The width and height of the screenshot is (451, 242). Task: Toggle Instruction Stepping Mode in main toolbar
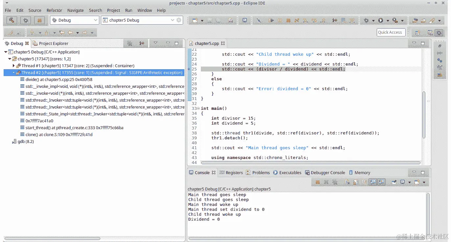(x=335, y=20)
